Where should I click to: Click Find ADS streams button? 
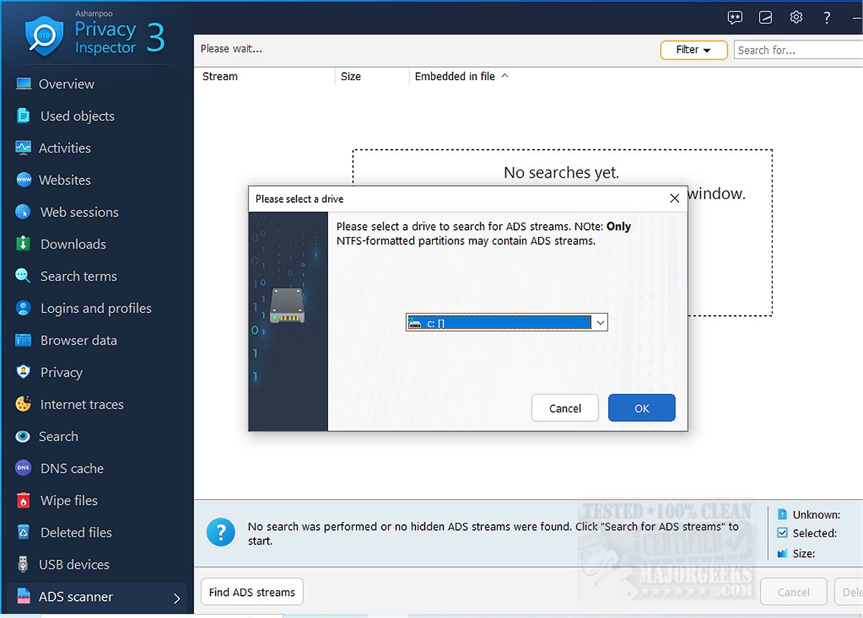click(252, 592)
